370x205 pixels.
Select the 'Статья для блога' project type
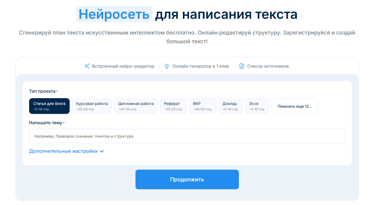49,106
